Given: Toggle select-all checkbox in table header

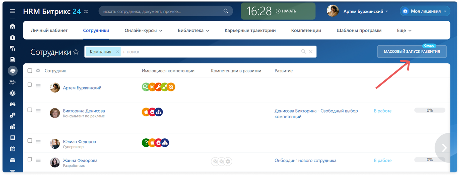Looking at the screenshot, I should pyautogui.click(x=30, y=71).
